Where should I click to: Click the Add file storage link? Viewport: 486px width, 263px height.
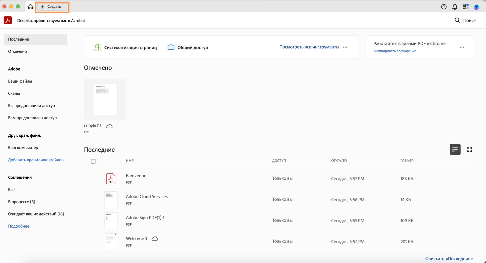click(x=36, y=160)
